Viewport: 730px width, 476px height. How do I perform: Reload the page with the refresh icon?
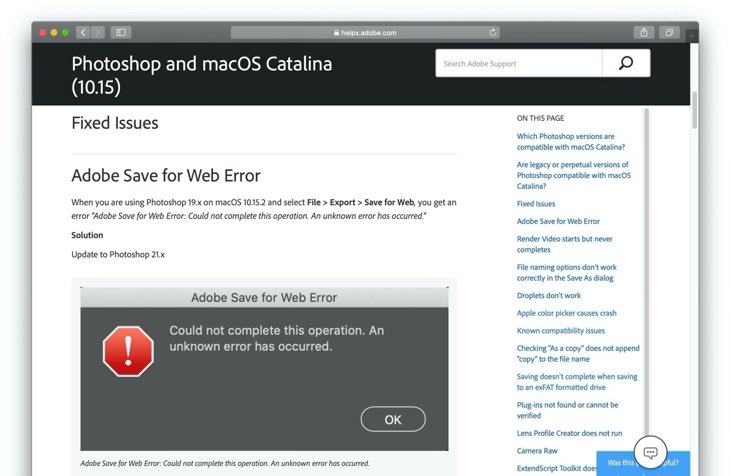click(493, 32)
